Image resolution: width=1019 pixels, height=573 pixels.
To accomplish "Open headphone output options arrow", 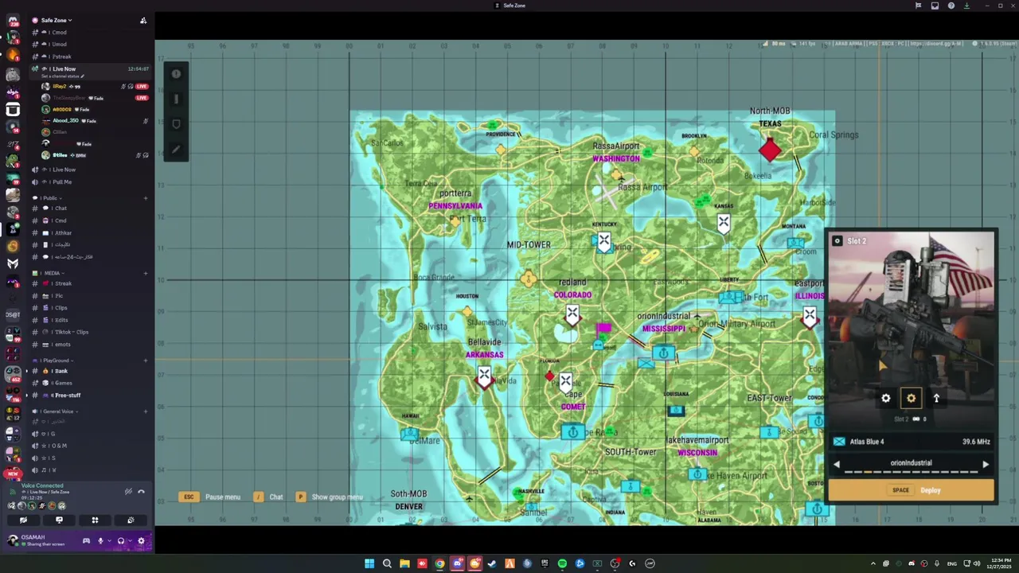I will coord(130,540).
